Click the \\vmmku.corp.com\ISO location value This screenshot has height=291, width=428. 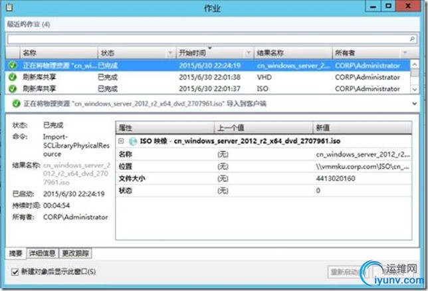(x=362, y=167)
